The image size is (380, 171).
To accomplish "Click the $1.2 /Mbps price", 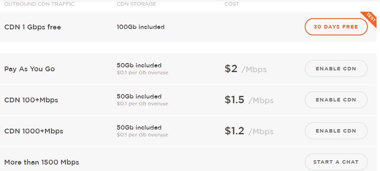I will 249,131.
